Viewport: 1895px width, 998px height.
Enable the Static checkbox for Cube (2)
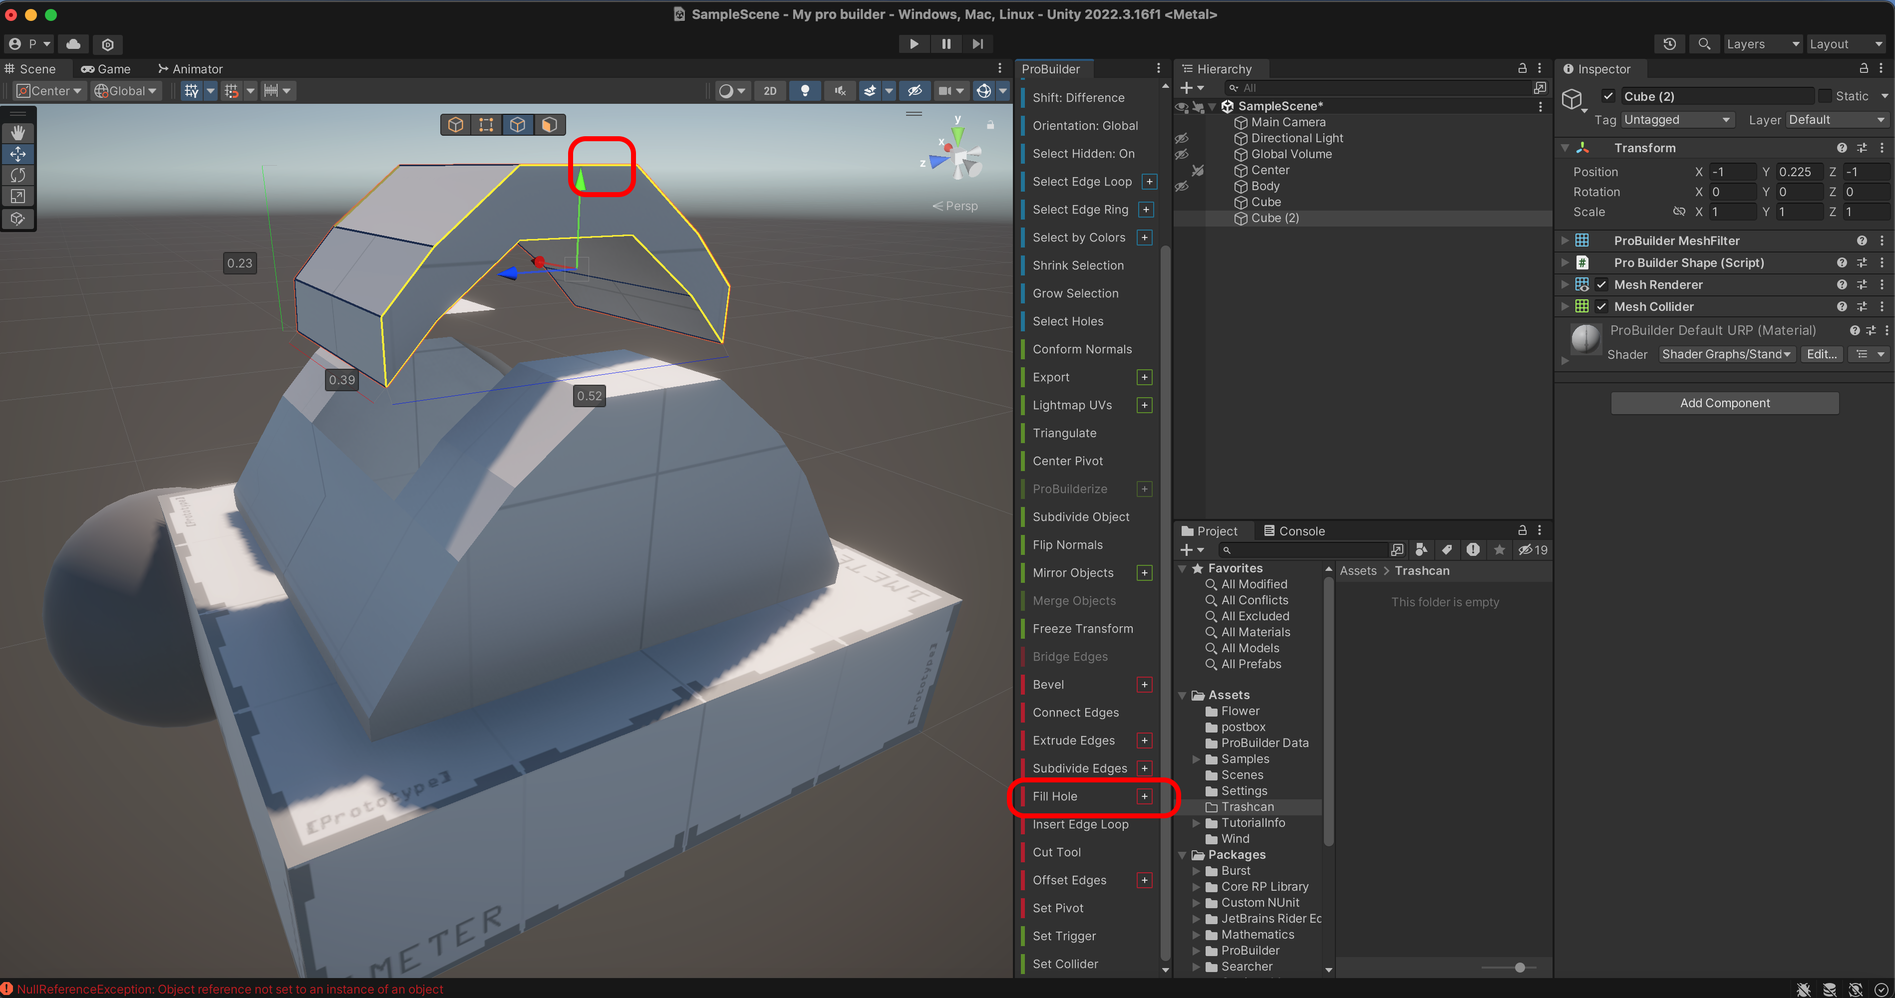1825,96
